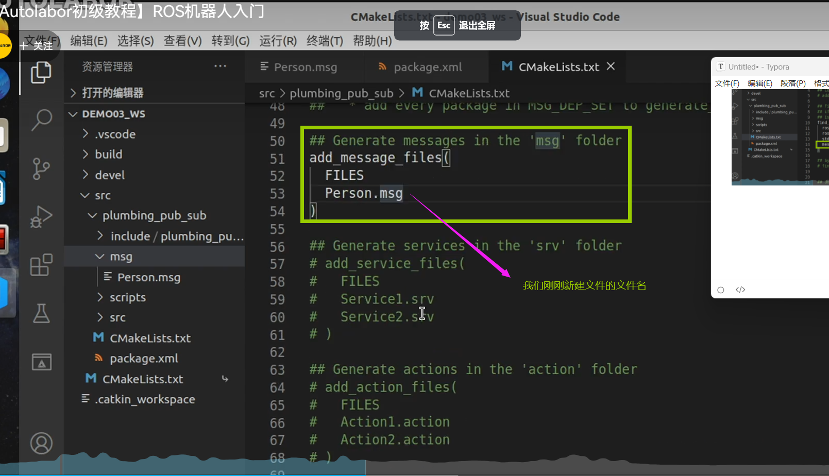829x476 pixels.
Task: Collapse the DEMO03_WS root folder
Action: tap(155, 114)
